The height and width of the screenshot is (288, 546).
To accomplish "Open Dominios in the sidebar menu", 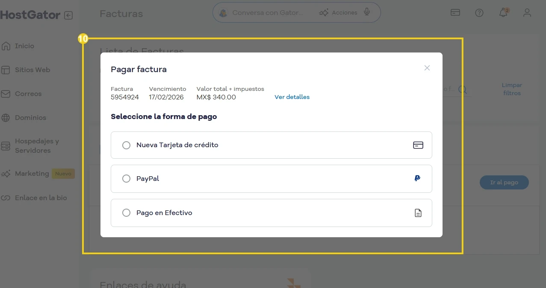I will pos(31,117).
